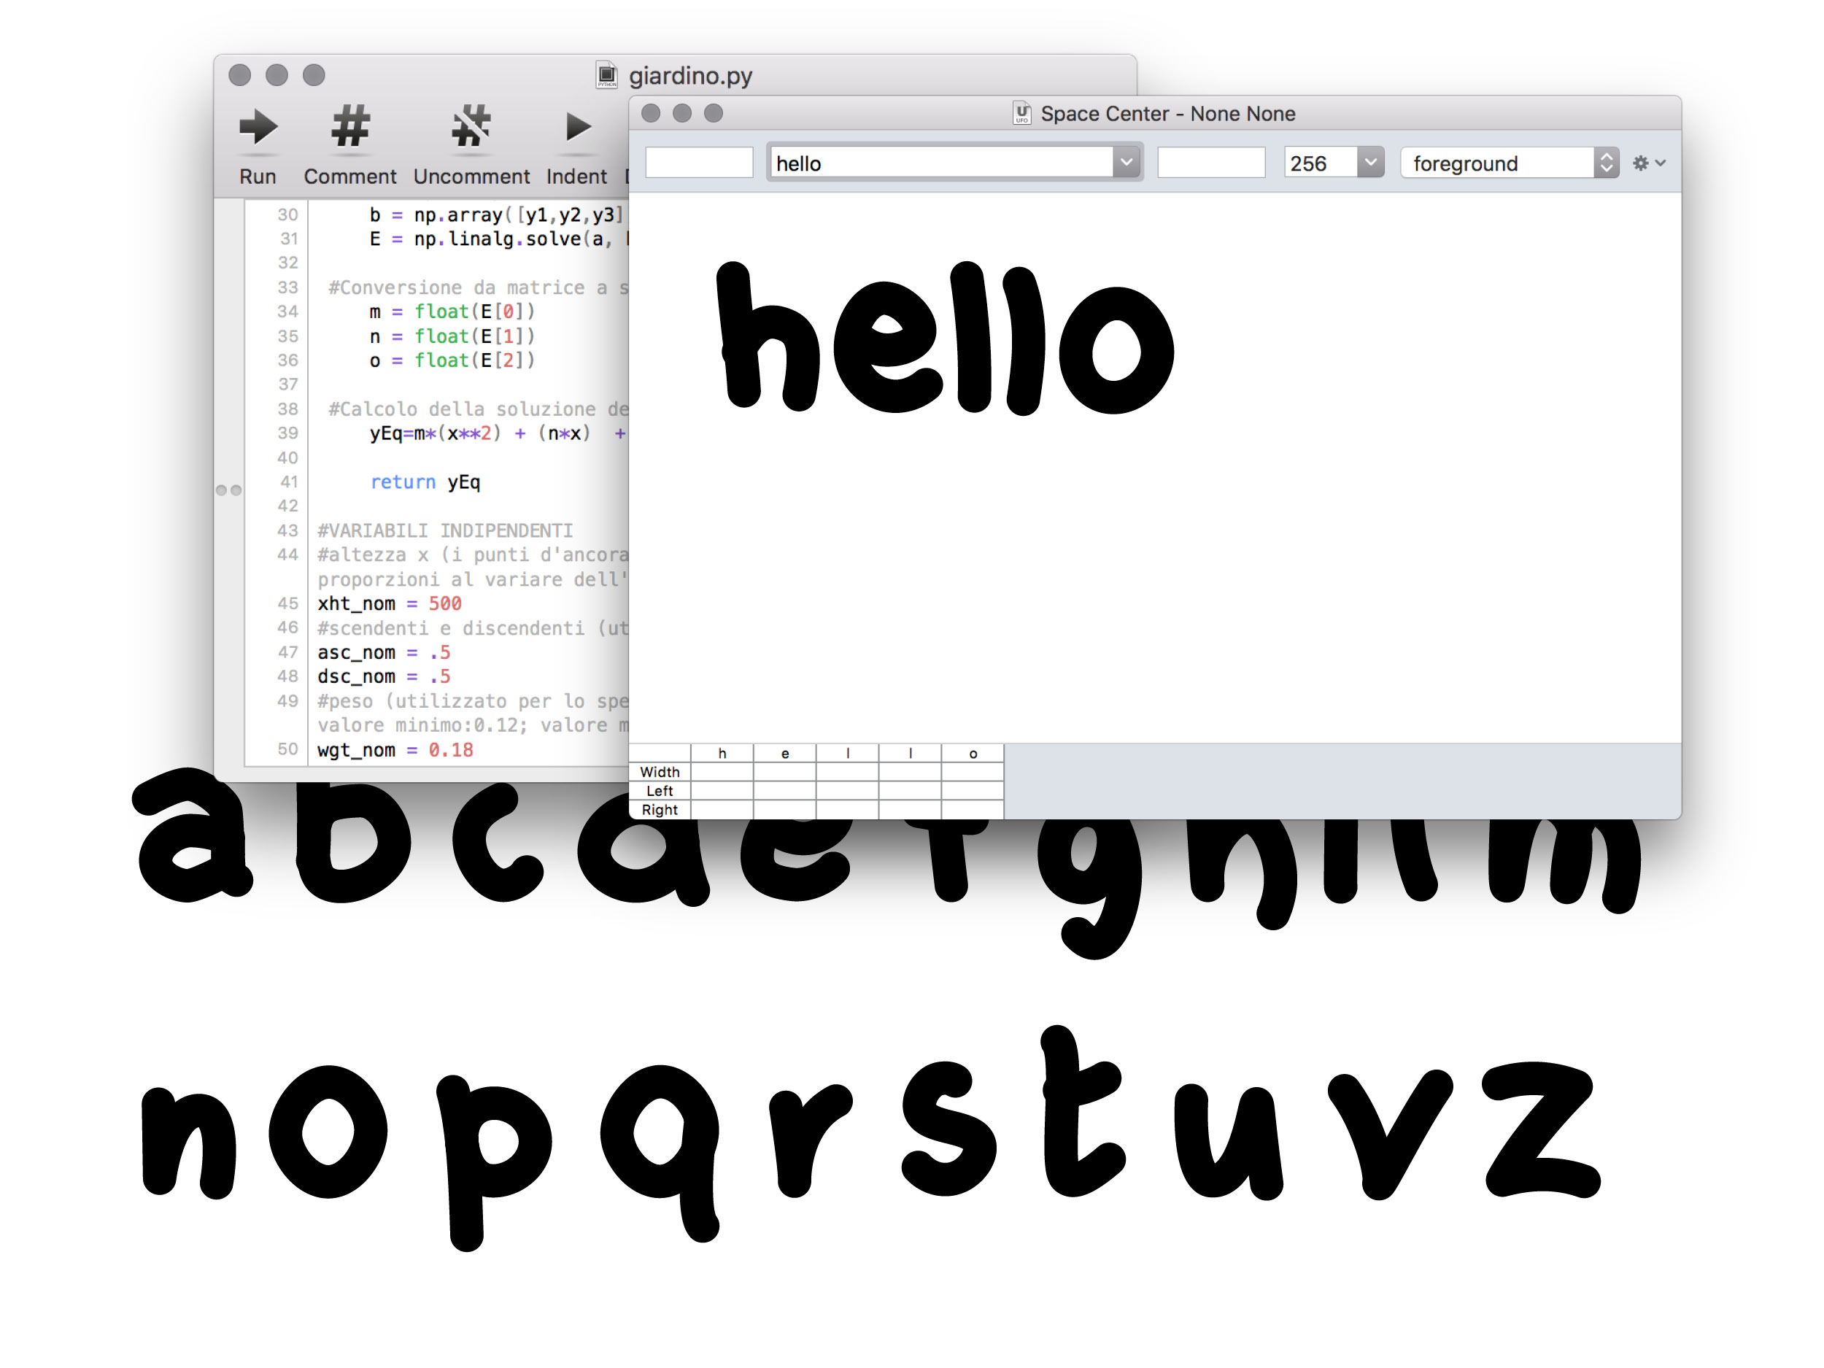Viewport: 1824px width, 1368px height.
Task: Click code line n = float(E[1])
Action: pyautogui.click(x=452, y=336)
